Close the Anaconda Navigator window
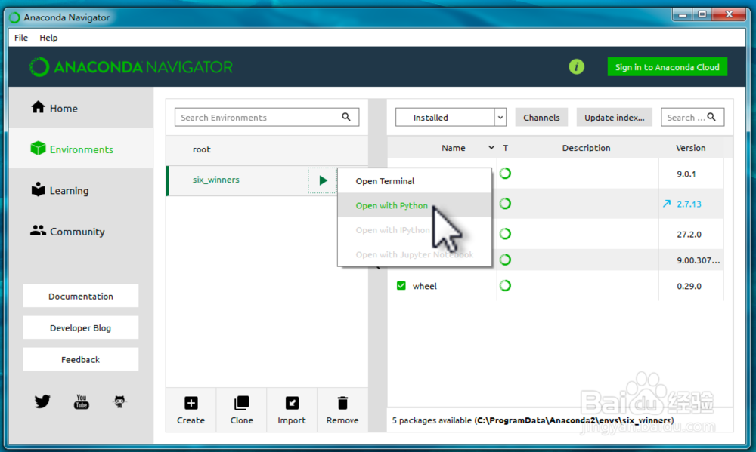The width and height of the screenshot is (756, 452). tap(729, 14)
